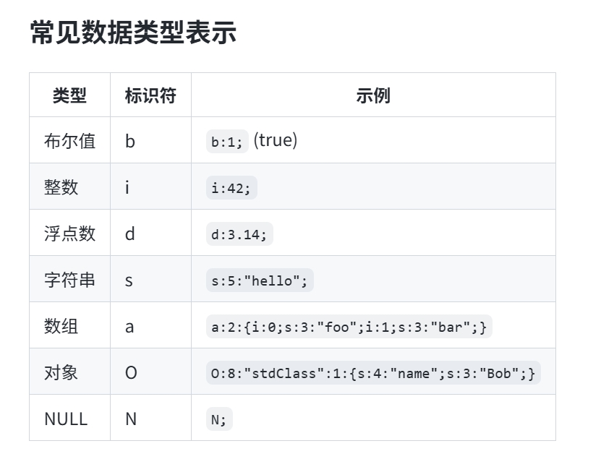The image size is (601, 467).
Task: Click the 标识符 column header
Action: [x=150, y=95]
